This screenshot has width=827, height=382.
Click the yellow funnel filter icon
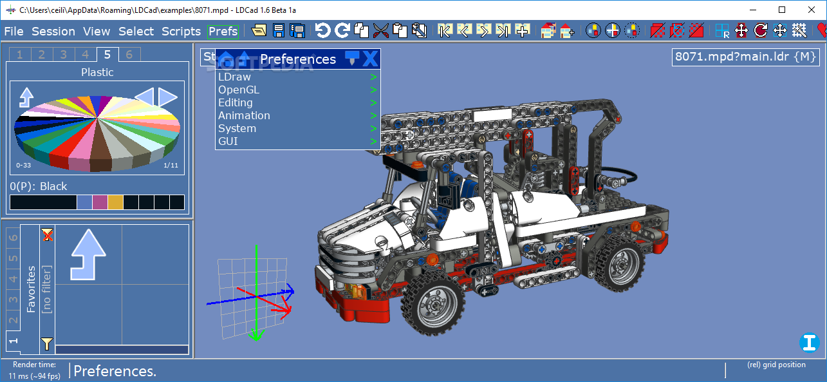click(x=47, y=343)
